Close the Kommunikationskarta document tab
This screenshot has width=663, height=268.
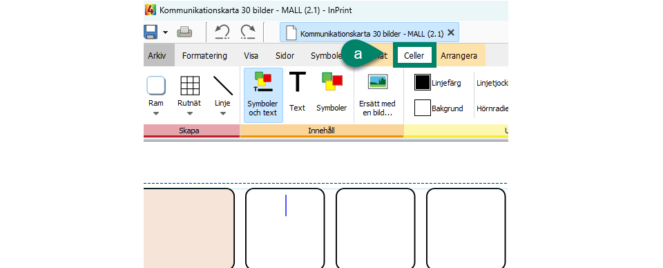click(451, 32)
